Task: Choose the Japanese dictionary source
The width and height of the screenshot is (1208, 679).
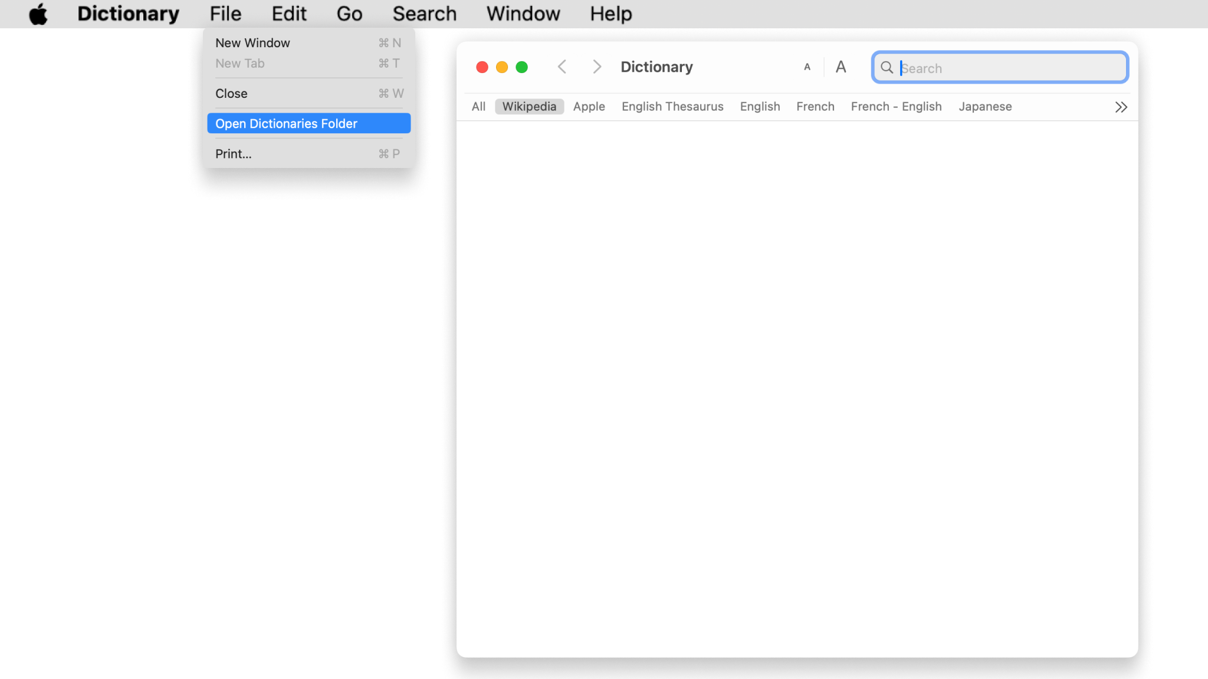Action: (x=985, y=106)
